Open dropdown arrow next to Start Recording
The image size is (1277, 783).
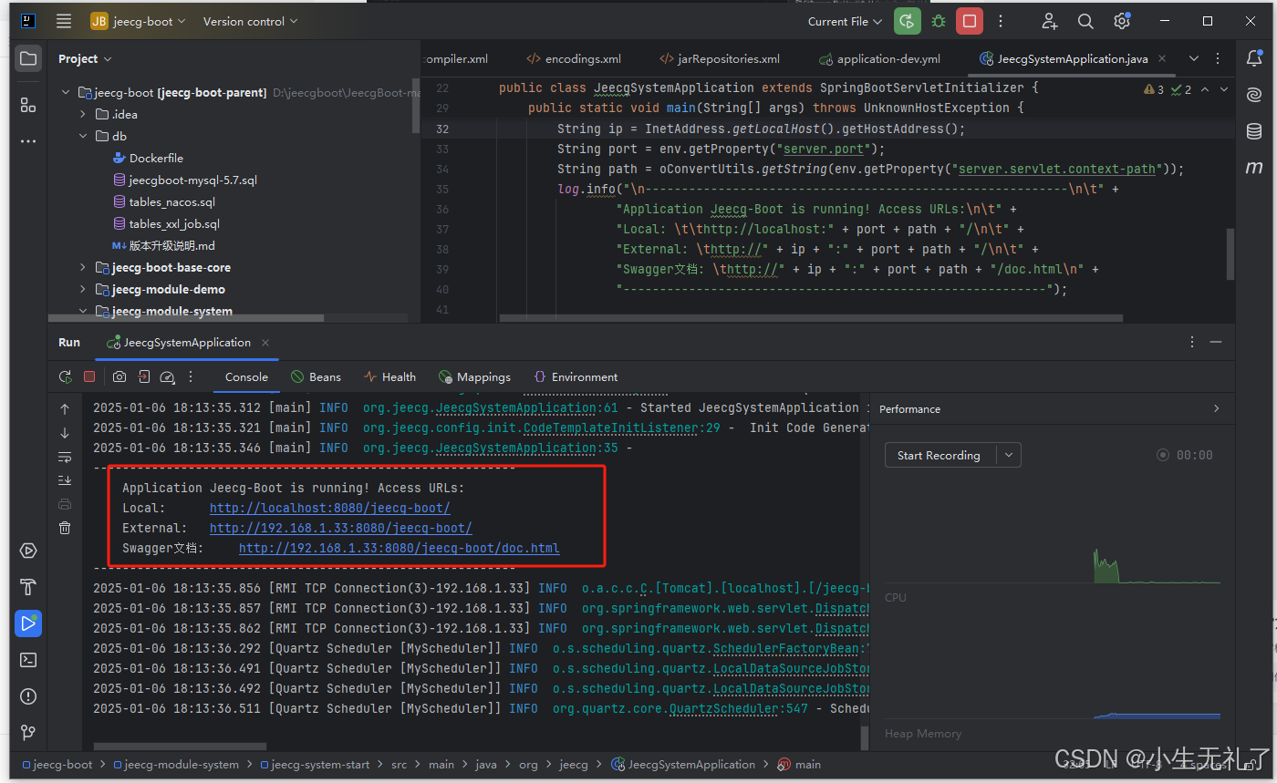(1008, 455)
